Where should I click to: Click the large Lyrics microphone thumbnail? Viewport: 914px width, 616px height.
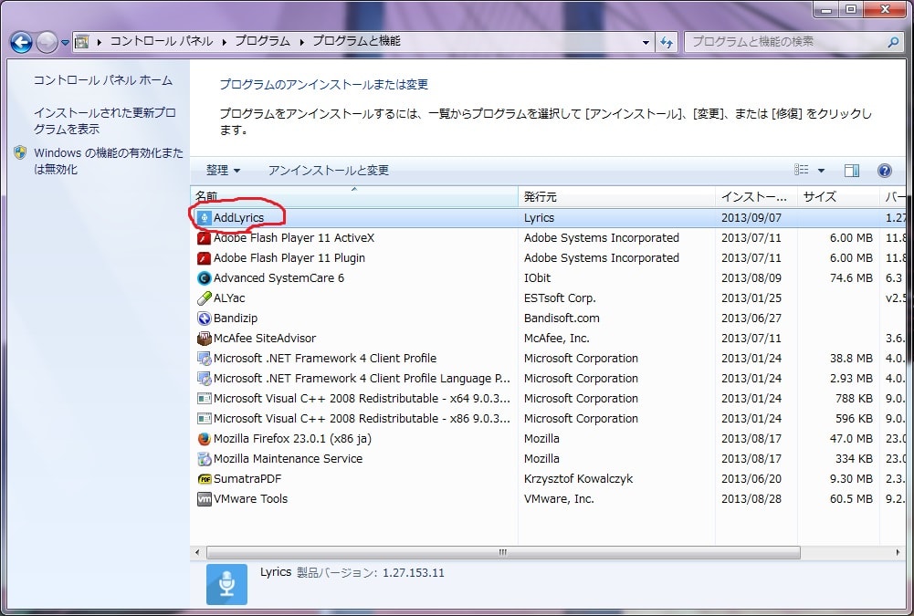[226, 584]
